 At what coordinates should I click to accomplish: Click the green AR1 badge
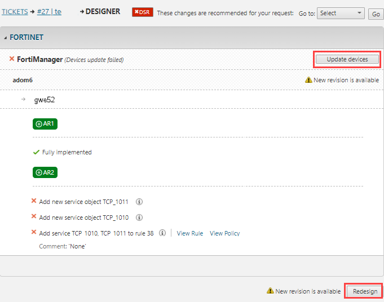pos(45,124)
